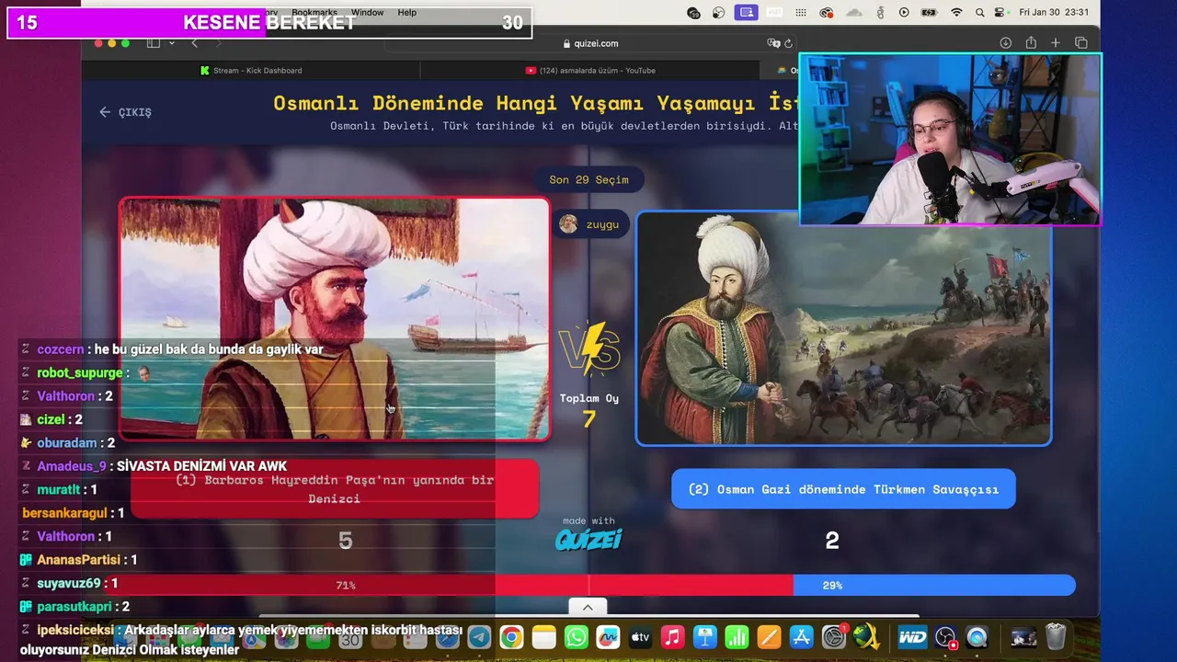The image size is (1177, 662).
Task: Click the ÇIKIŞ back link
Action: tap(126, 112)
